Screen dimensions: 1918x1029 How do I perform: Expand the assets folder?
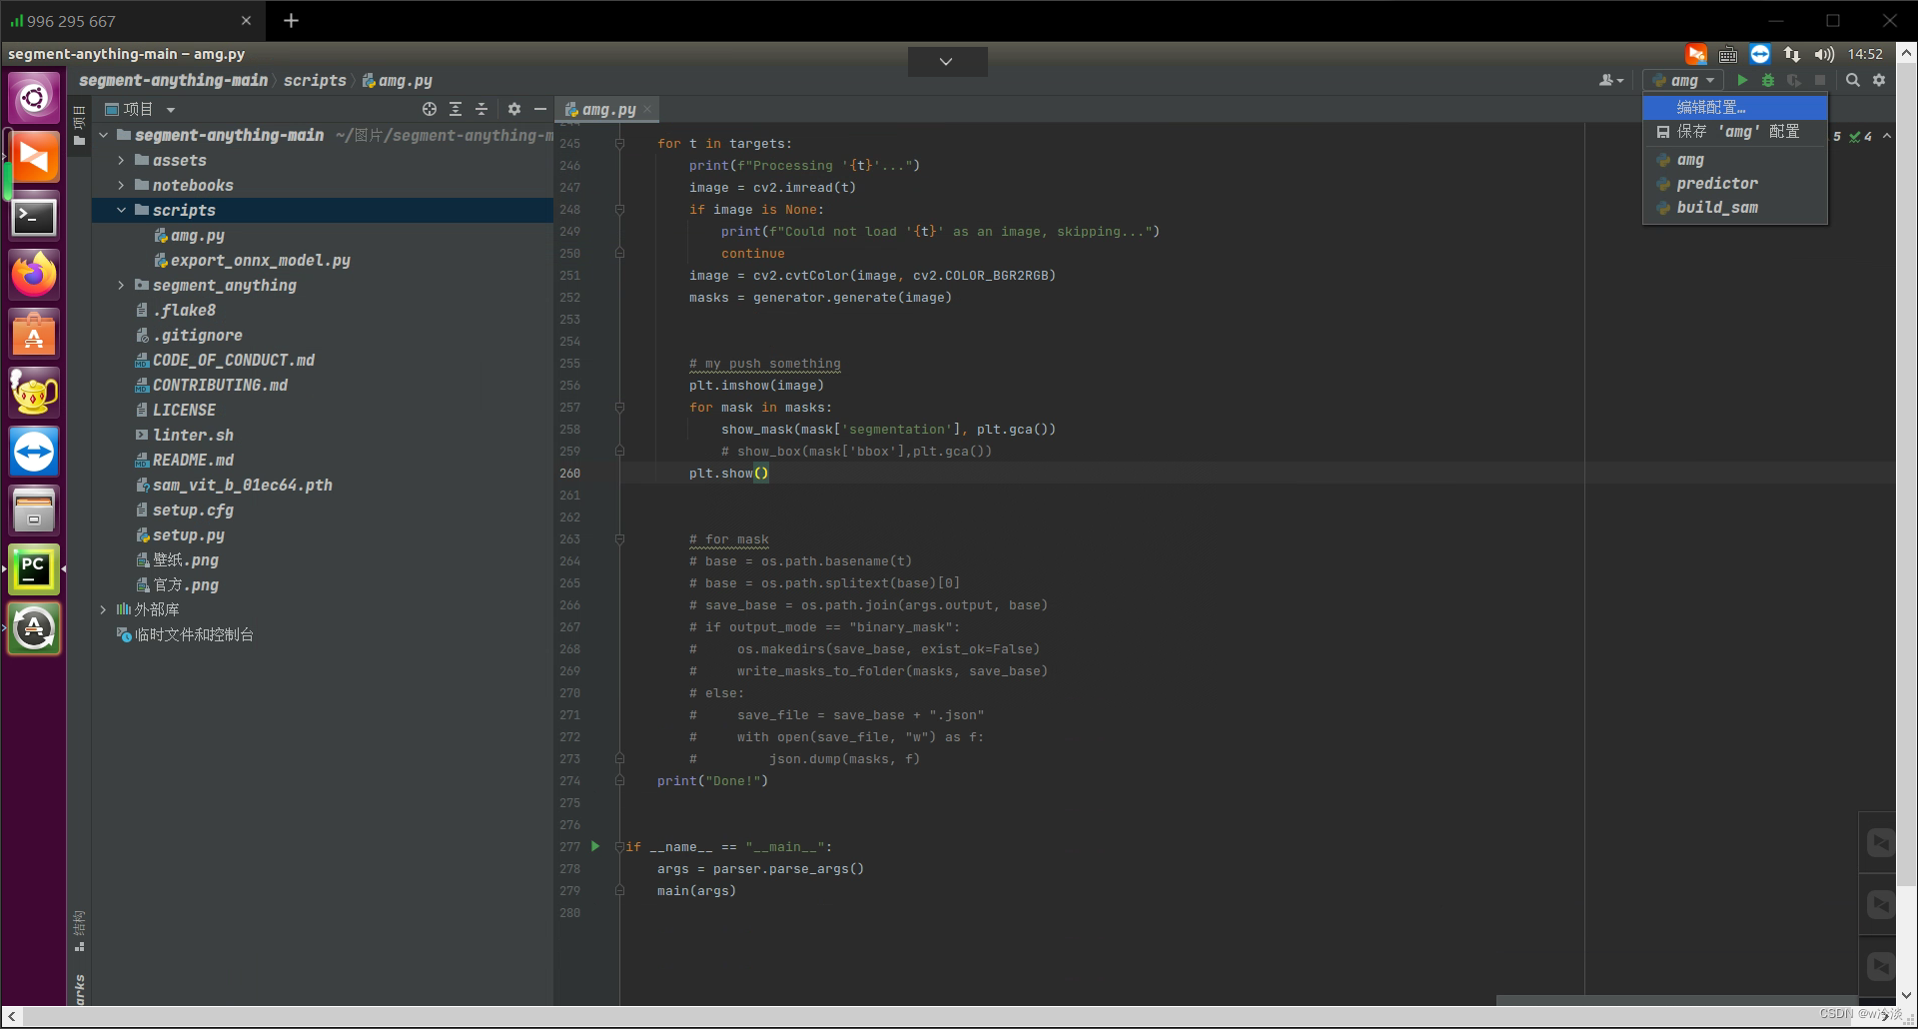[121, 160]
